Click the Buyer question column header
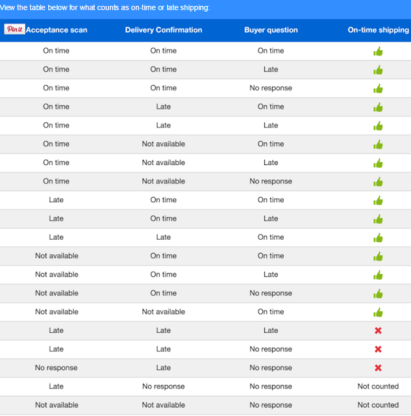 pos(271,30)
